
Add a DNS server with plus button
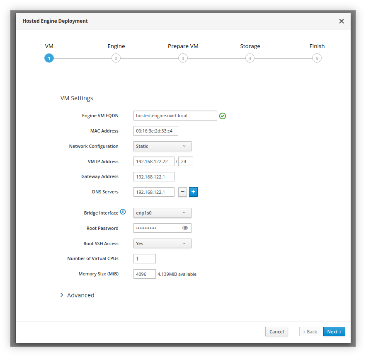tap(193, 192)
